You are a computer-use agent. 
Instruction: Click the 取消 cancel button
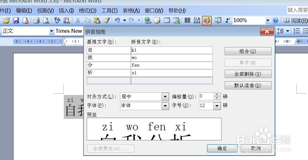256,148
